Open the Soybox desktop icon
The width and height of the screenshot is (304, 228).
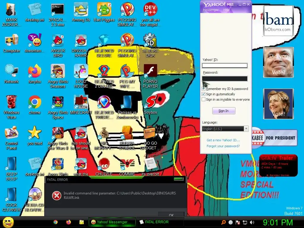151,105
